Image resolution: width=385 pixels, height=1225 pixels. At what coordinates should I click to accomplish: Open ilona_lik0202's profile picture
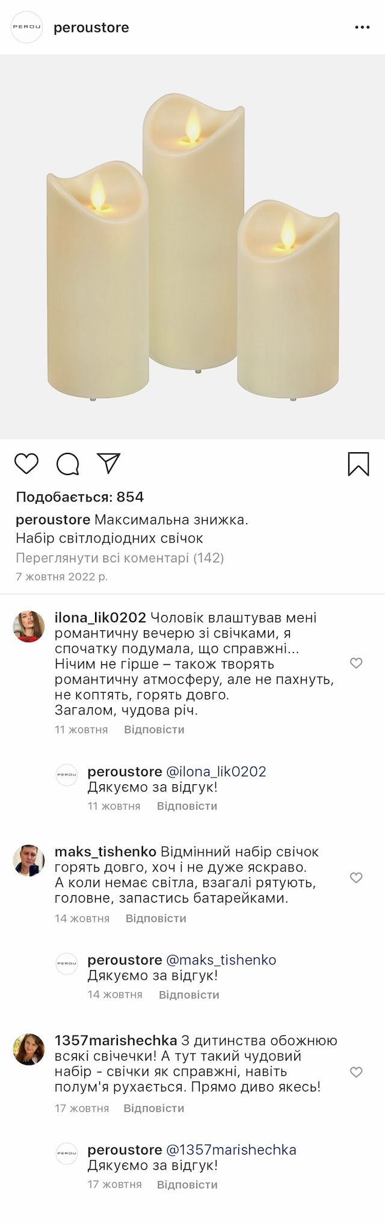(x=29, y=626)
